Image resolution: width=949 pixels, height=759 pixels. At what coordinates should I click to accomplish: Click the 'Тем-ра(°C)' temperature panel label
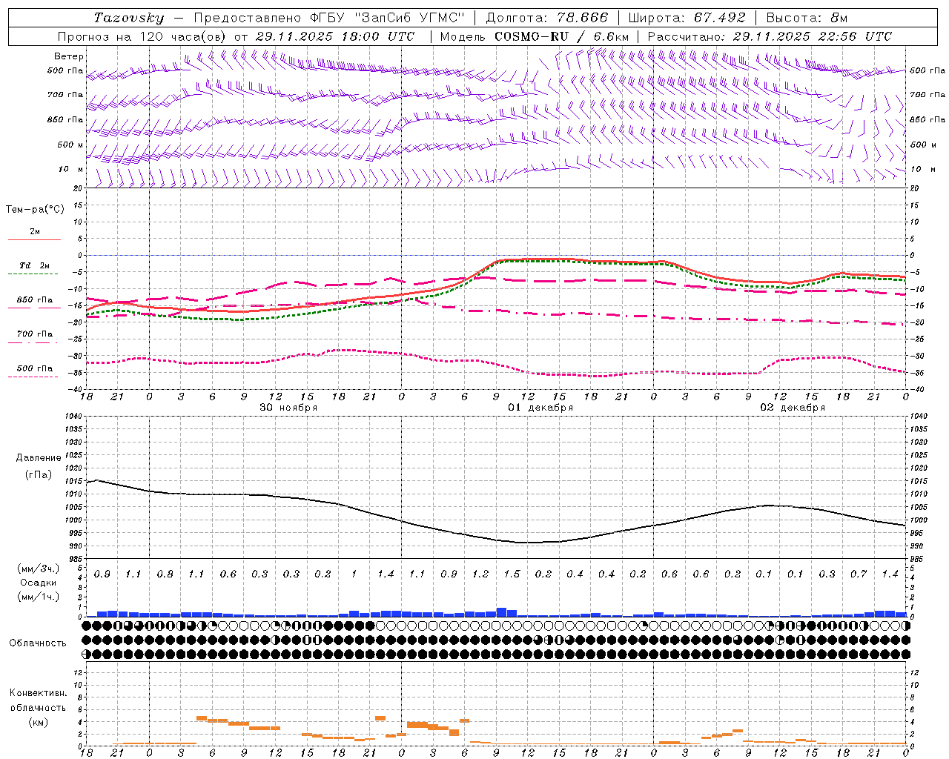[x=35, y=210]
